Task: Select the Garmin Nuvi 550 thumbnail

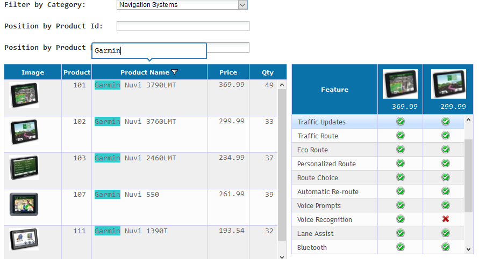Action: pos(24,204)
